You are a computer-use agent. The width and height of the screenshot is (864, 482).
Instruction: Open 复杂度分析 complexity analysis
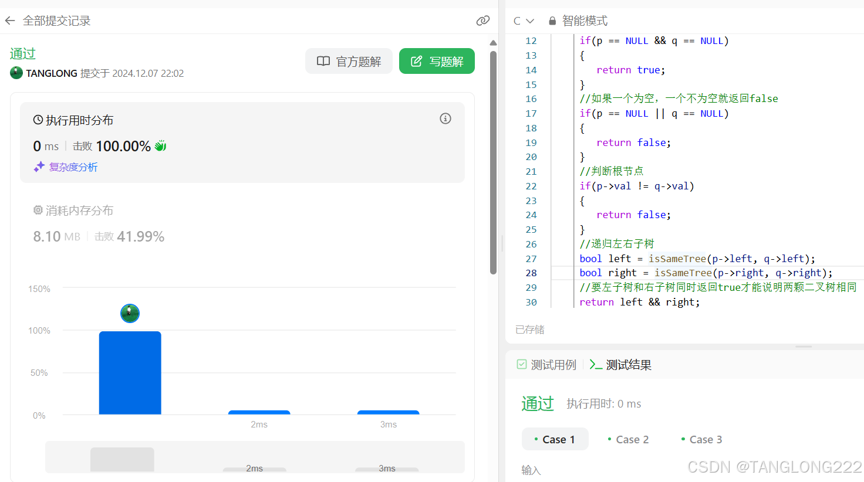tap(73, 167)
